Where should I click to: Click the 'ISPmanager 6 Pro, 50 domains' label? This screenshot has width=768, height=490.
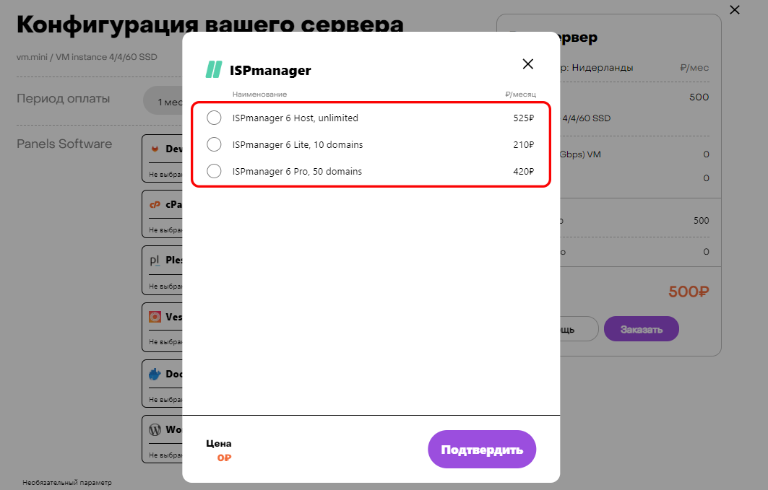[298, 171]
